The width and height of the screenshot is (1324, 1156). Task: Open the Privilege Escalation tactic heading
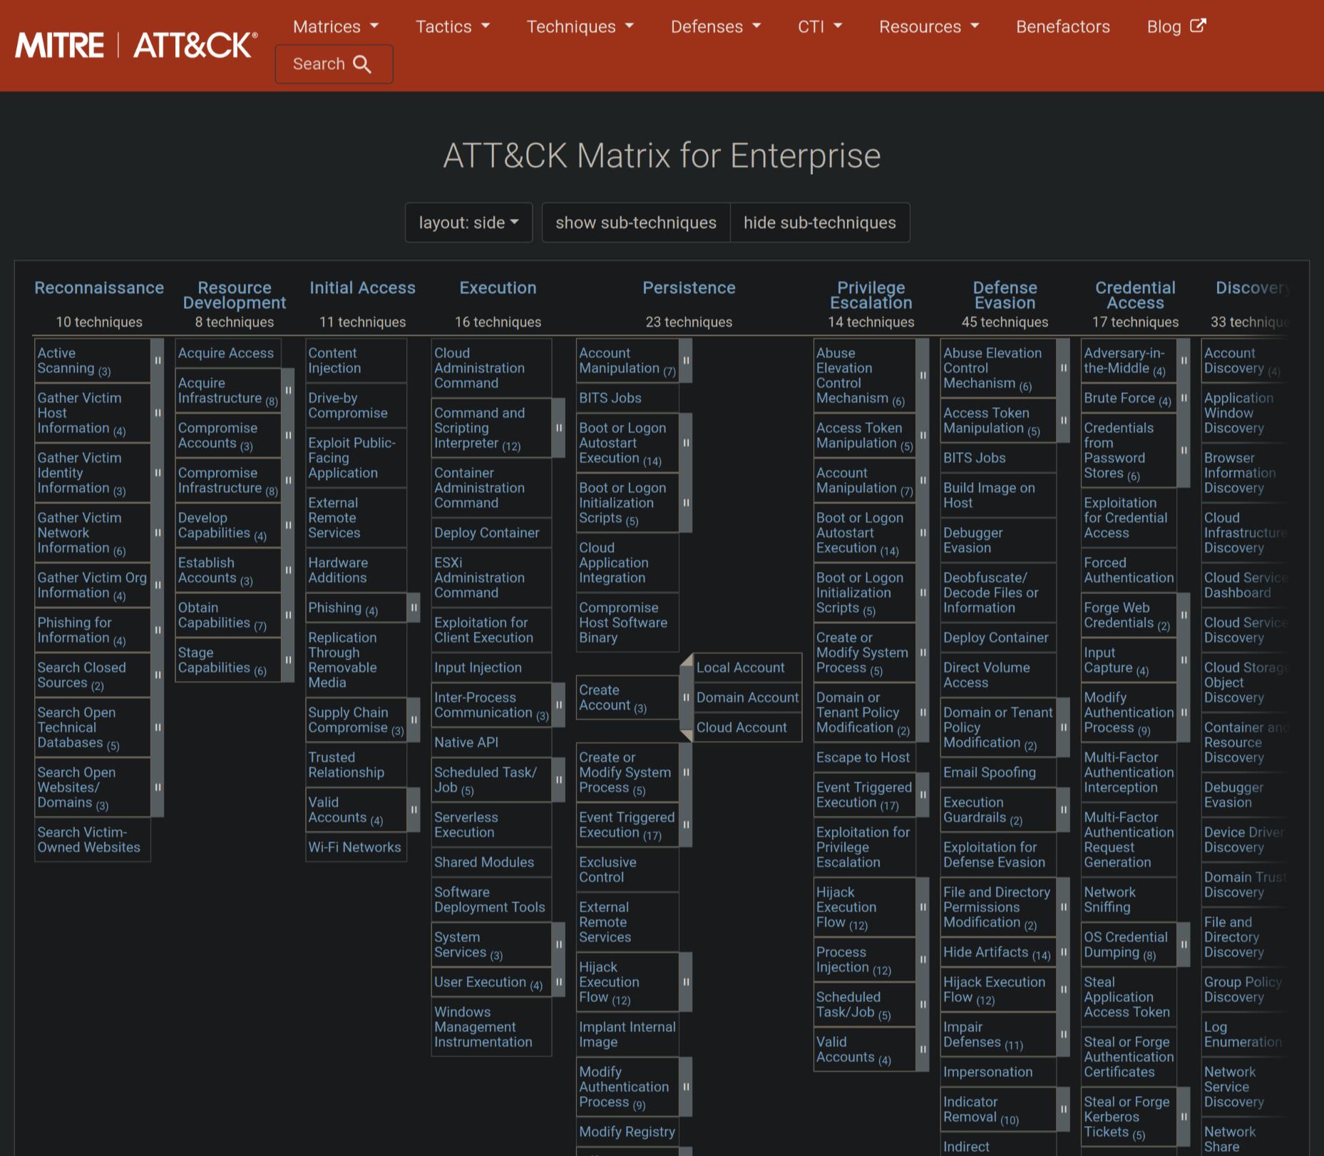coord(871,295)
